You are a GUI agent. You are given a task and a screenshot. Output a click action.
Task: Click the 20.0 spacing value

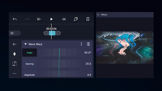point(88,64)
